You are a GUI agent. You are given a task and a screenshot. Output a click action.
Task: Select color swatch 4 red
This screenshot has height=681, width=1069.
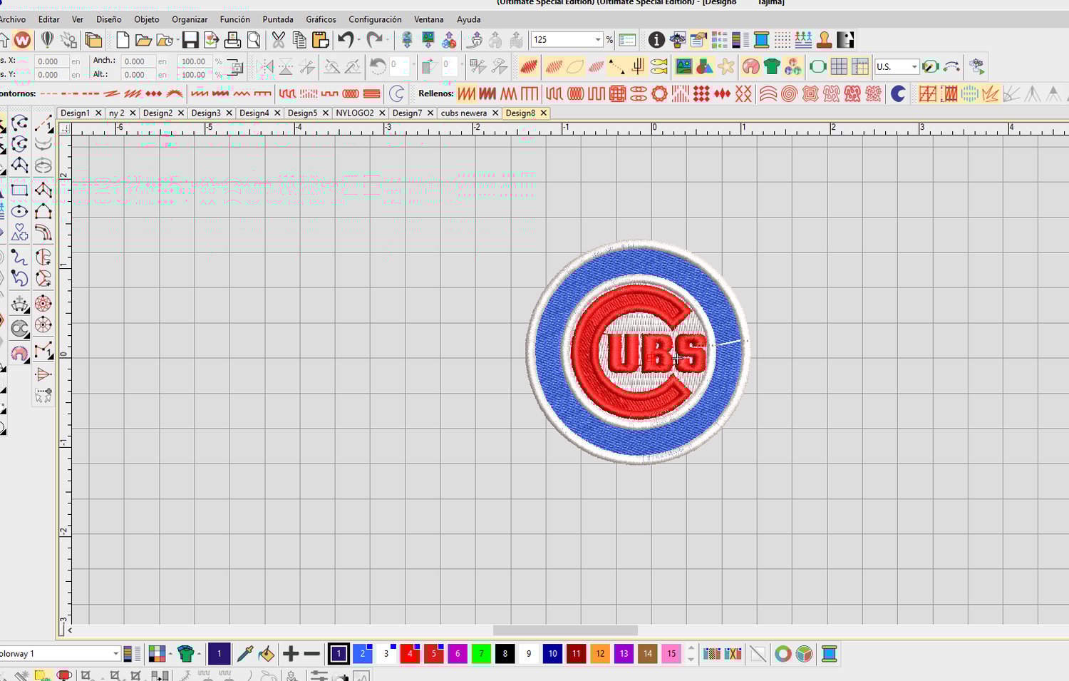click(410, 654)
